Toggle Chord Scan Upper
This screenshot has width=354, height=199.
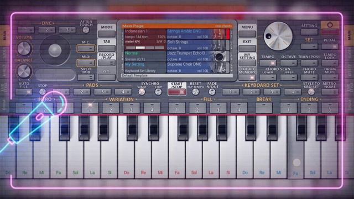(x=289, y=77)
